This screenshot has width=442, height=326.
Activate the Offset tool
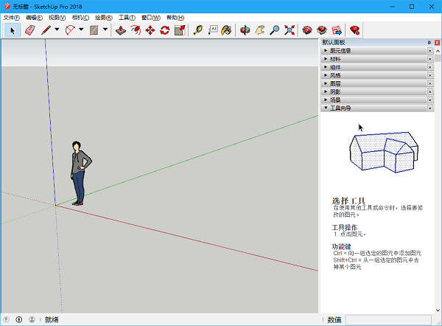point(136,30)
